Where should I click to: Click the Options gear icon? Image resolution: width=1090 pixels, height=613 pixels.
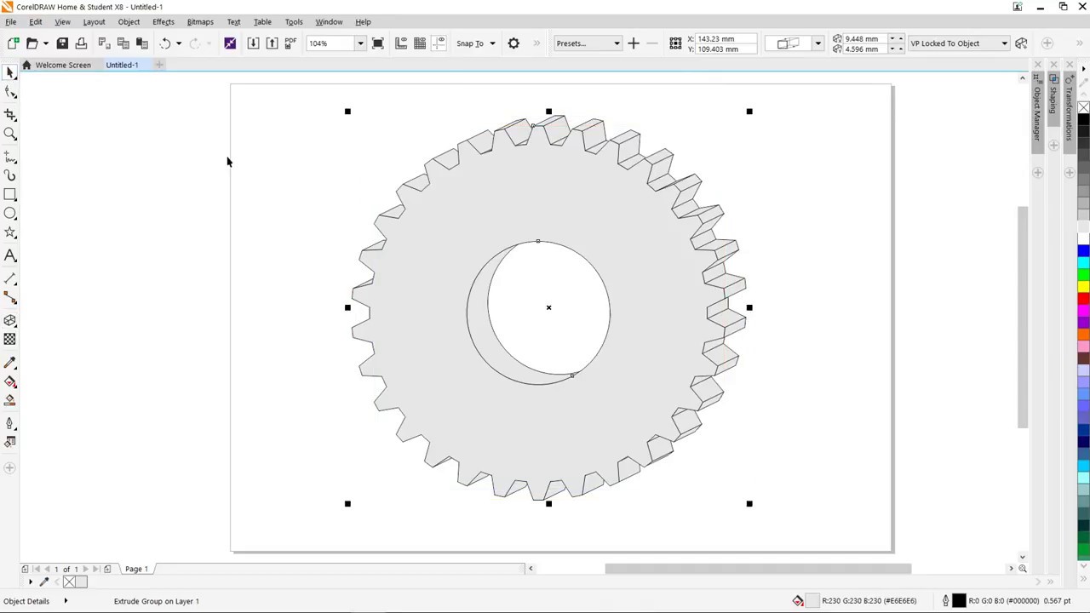pyautogui.click(x=513, y=43)
